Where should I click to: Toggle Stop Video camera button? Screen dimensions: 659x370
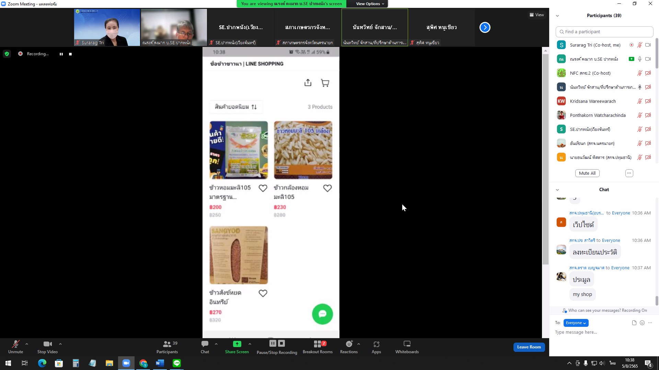pyautogui.click(x=47, y=347)
